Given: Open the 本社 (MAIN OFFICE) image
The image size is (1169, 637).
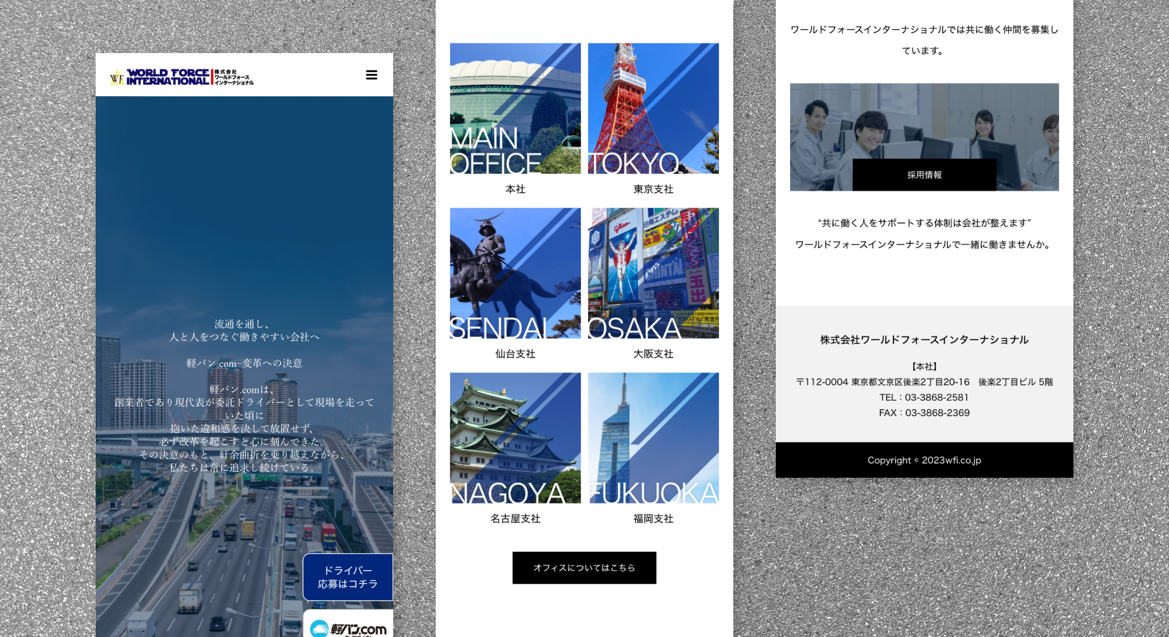Looking at the screenshot, I should point(515,108).
